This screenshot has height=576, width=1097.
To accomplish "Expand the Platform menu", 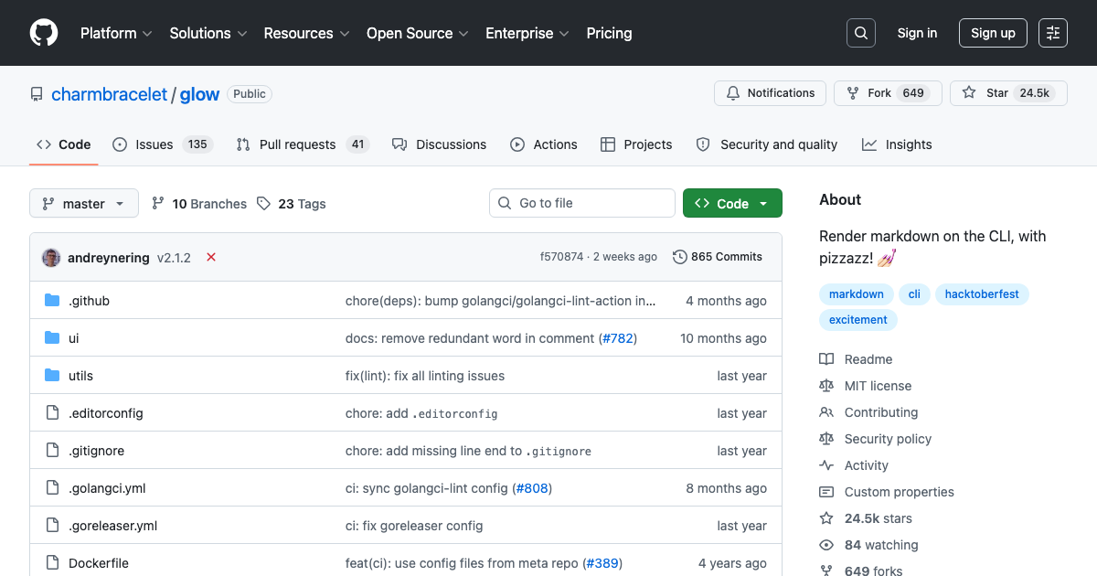I will click(x=115, y=33).
